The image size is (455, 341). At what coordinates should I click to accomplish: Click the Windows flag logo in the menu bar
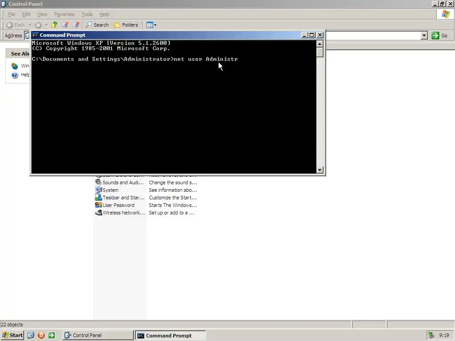click(445, 14)
